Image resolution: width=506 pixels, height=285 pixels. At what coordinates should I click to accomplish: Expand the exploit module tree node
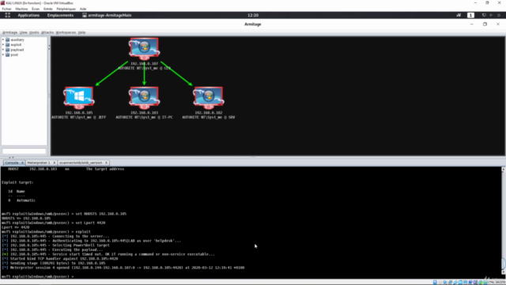[x=3, y=44]
